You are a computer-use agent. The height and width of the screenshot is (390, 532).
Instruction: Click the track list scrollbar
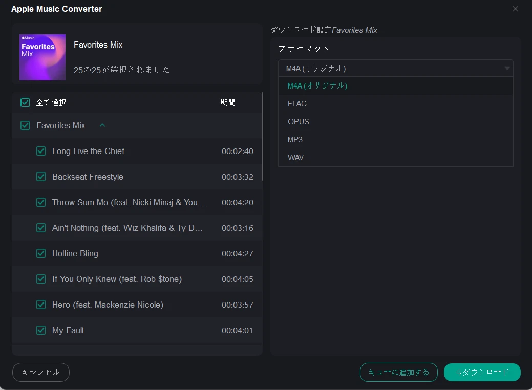[x=262, y=136]
